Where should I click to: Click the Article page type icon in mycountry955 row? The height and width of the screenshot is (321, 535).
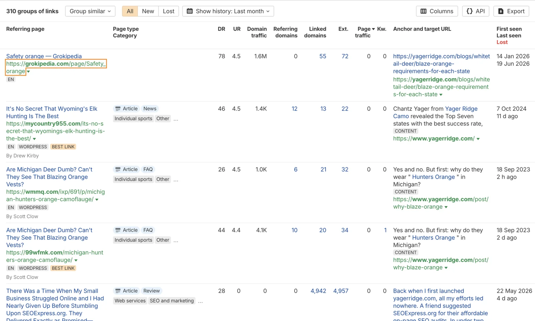(x=118, y=109)
